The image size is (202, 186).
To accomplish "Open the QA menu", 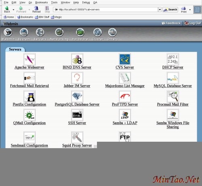I will 95,2.
